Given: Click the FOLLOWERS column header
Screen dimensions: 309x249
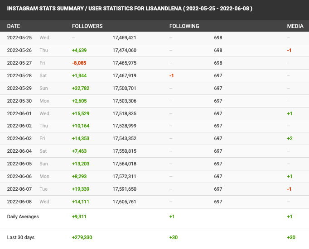Looking at the screenshot, I should [87, 26].
